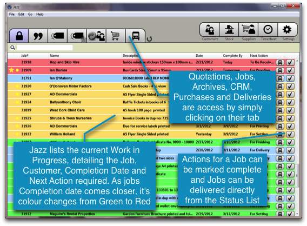Mark job 31932 action complete with checkmark

point(290,134)
